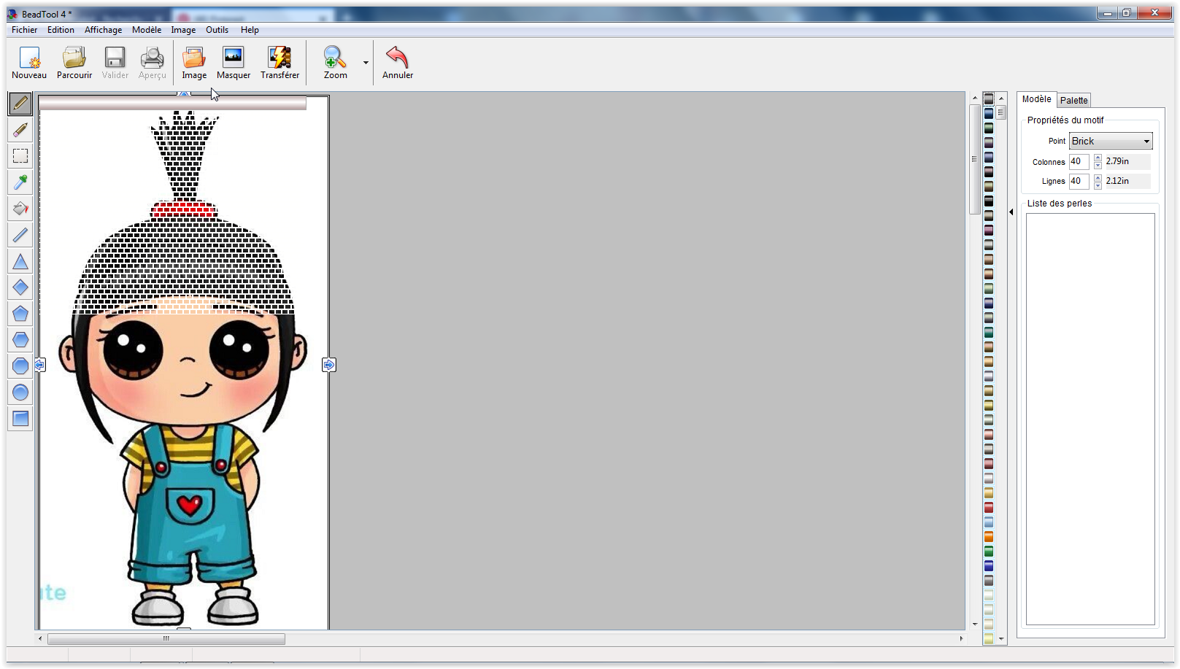Undo with the Annuler button
The width and height of the screenshot is (1180, 669).
[x=397, y=63]
